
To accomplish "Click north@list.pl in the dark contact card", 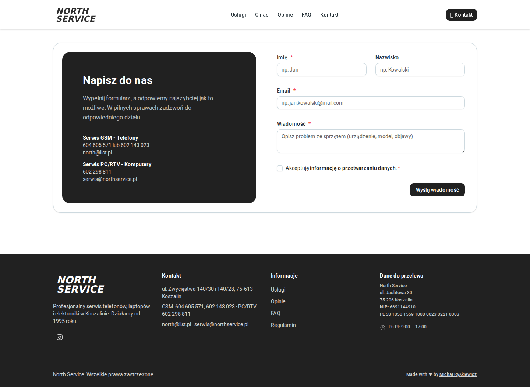I will tap(98, 153).
